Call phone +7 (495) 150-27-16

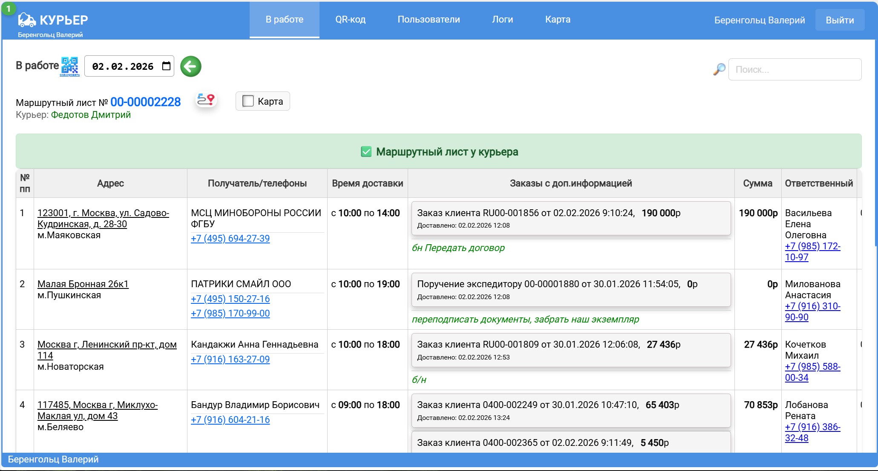(x=230, y=299)
